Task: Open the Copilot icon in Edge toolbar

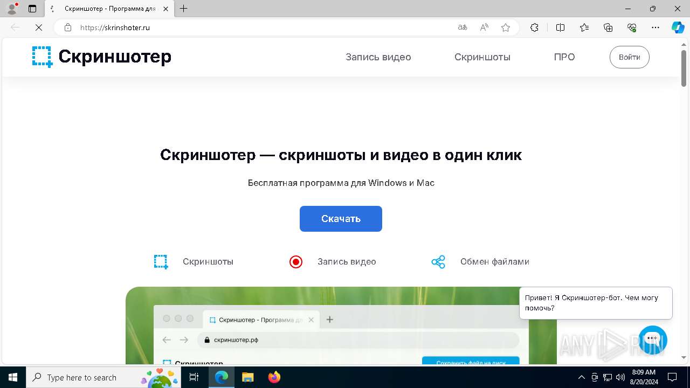Action: click(x=678, y=27)
